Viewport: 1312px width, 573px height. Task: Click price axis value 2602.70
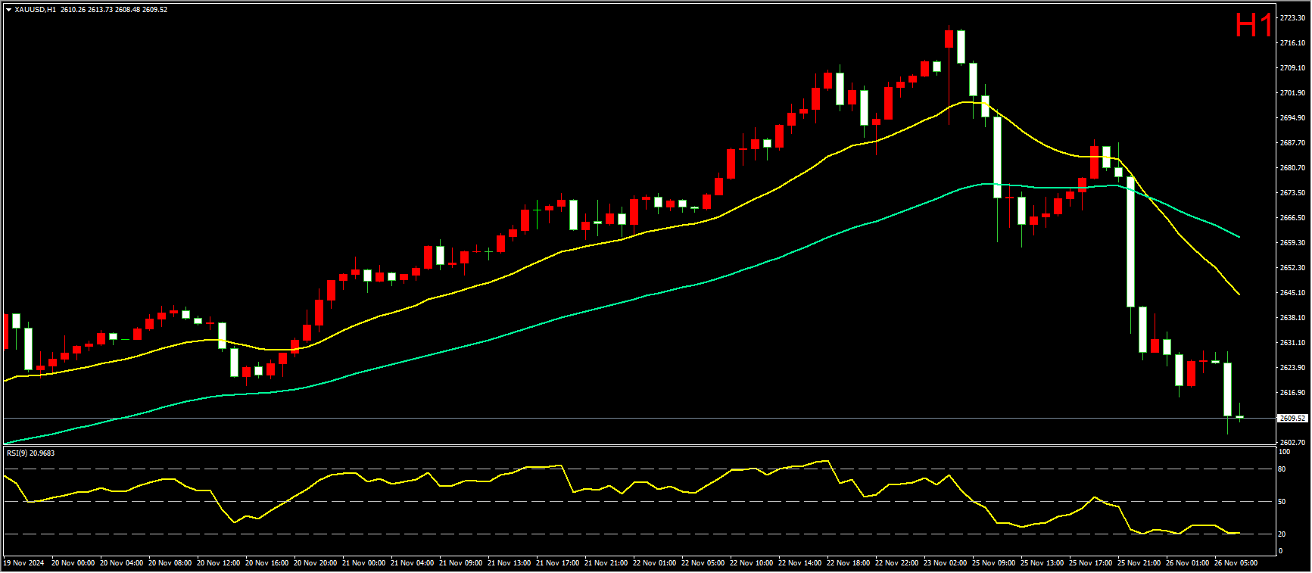pyautogui.click(x=1292, y=443)
